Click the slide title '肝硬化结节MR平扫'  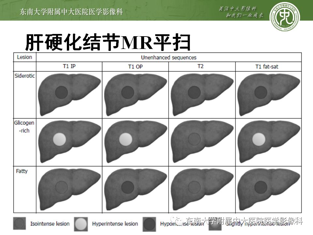point(108,42)
